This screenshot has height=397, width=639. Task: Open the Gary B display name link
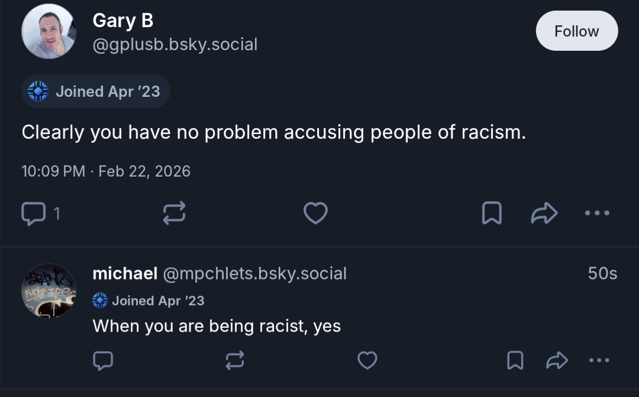(x=123, y=21)
